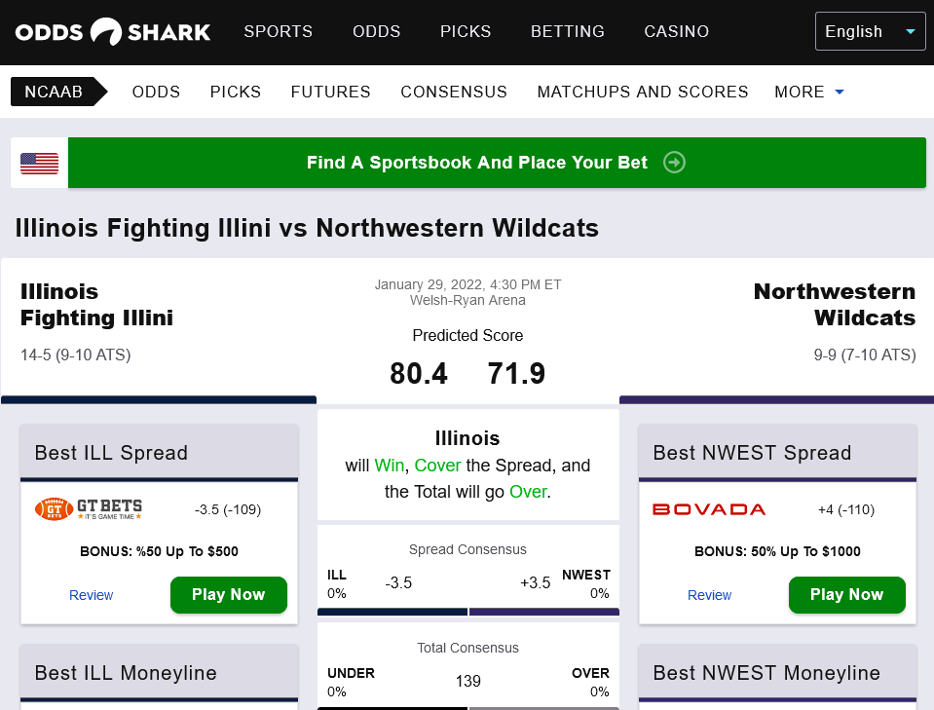The image size is (934, 710).
Task: Open the English language dropdown
Action: (870, 31)
